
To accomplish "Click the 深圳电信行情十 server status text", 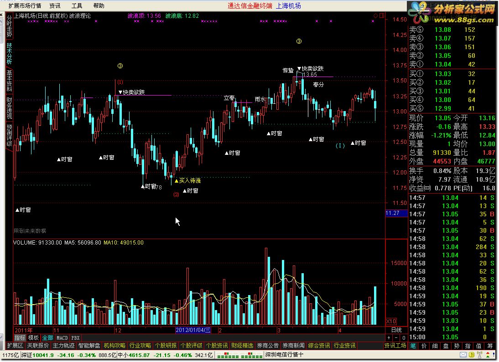I will (284, 355).
